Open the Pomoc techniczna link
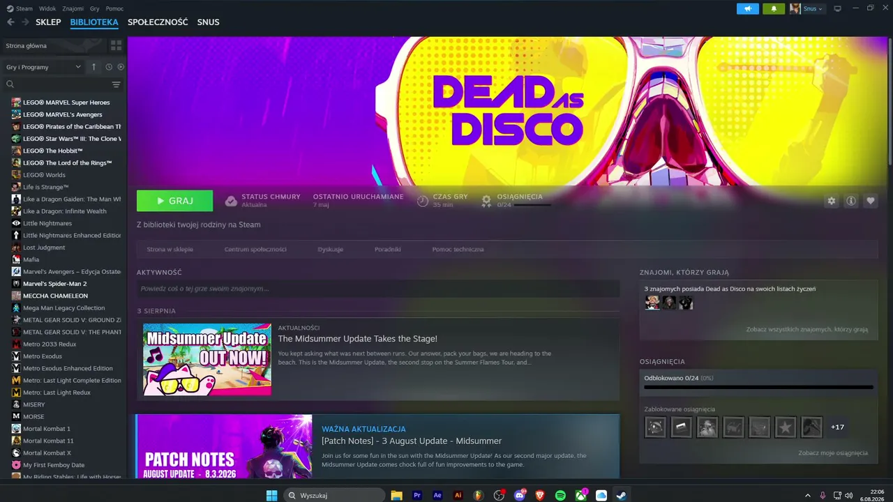Viewport: 893px width, 502px height. pos(458,249)
